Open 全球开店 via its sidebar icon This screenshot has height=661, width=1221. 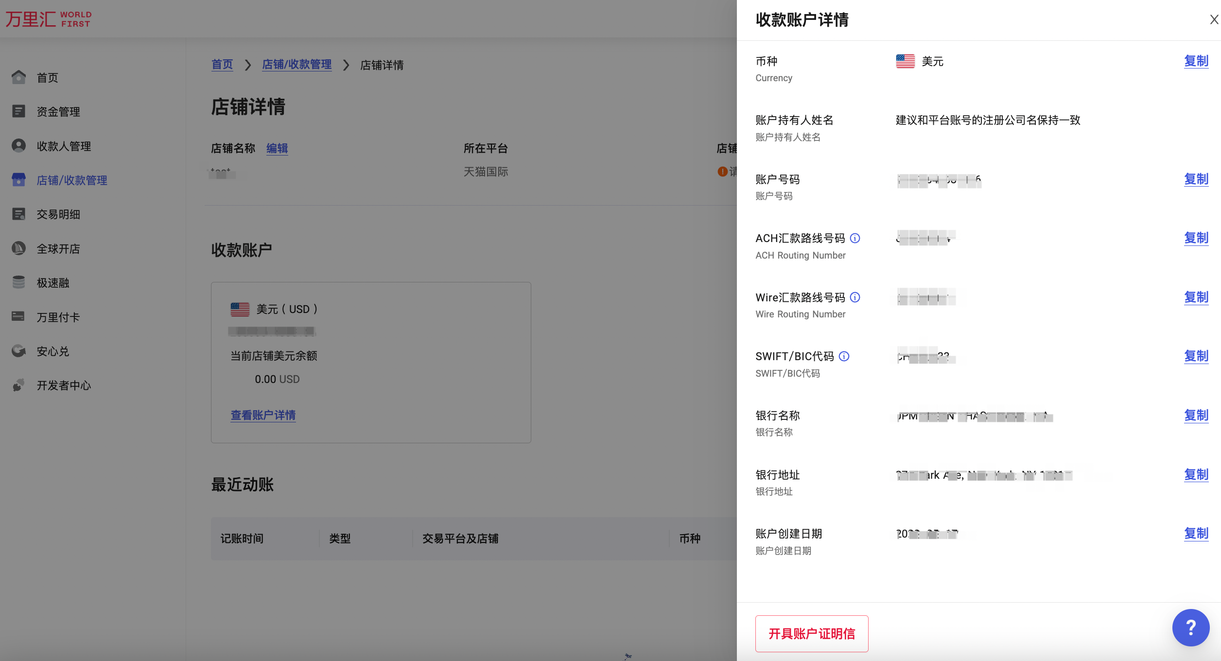pyautogui.click(x=18, y=248)
